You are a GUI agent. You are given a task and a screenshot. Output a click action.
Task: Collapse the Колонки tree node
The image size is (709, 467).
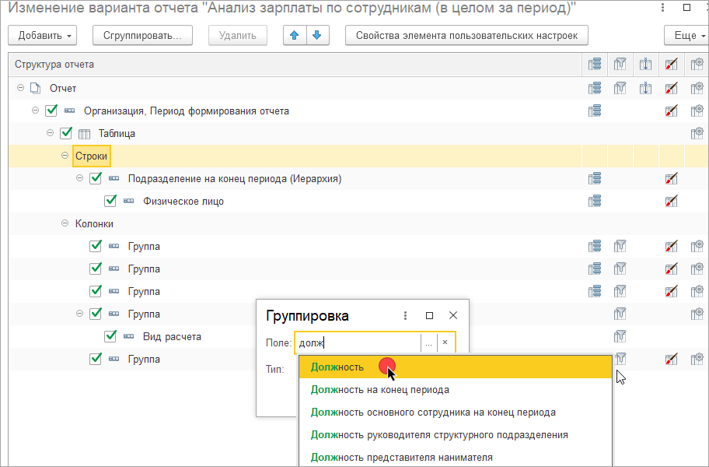coord(65,224)
